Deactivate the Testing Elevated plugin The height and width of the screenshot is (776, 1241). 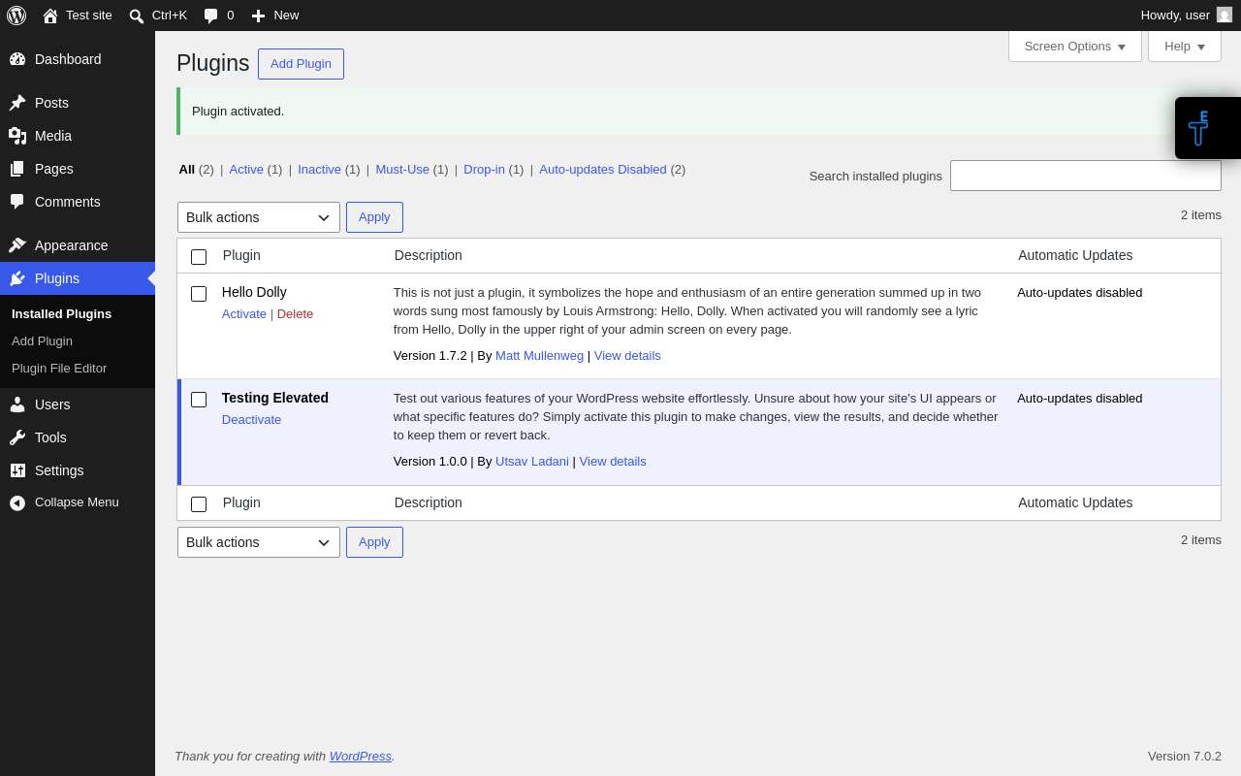pyautogui.click(x=251, y=419)
